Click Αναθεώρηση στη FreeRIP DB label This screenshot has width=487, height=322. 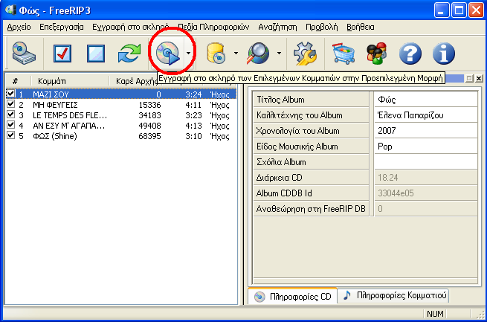pyautogui.click(x=311, y=209)
